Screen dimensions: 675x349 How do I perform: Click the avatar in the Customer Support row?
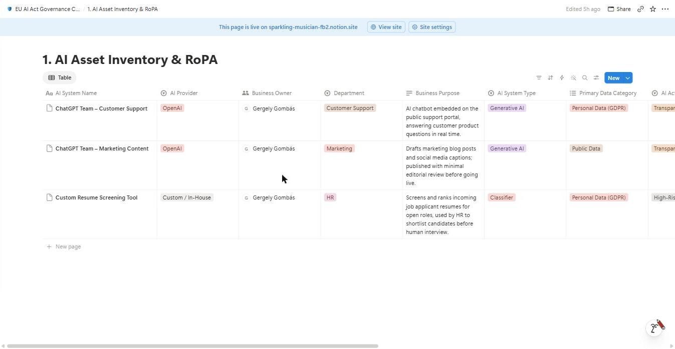[246, 108]
